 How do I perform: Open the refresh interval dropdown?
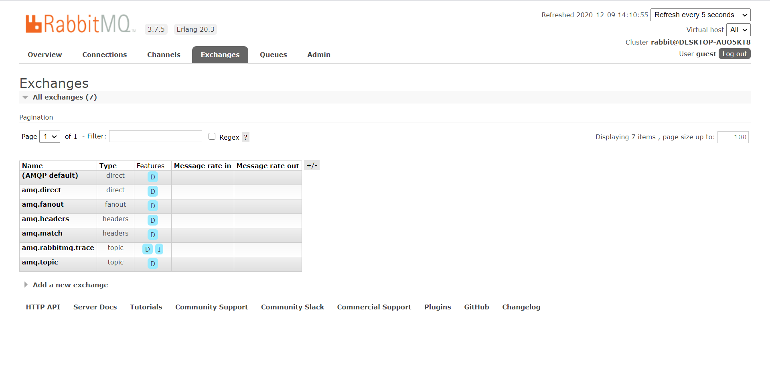[x=701, y=15]
